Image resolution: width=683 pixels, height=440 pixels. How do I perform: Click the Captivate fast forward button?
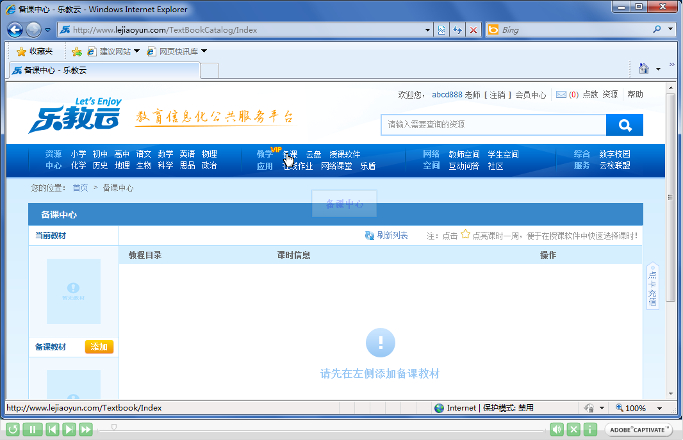(x=86, y=430)
